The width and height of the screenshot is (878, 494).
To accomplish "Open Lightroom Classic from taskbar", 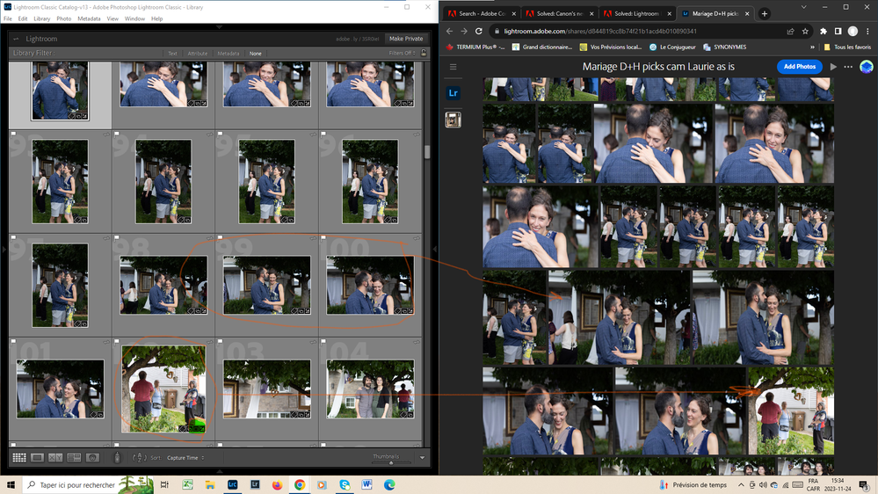I will (232, 484).
